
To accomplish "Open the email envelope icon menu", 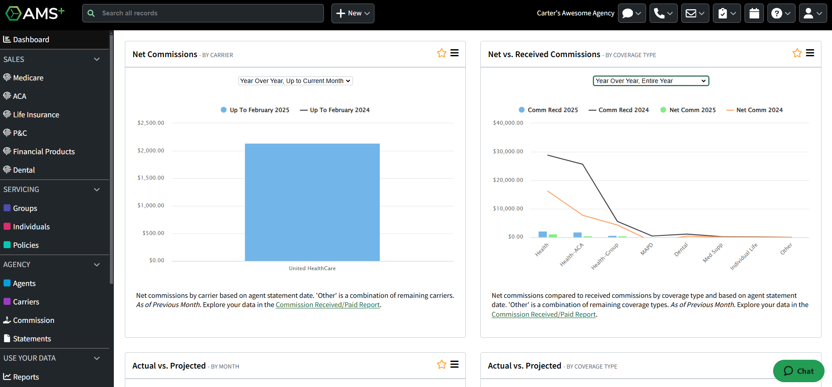I will (695, 13).
